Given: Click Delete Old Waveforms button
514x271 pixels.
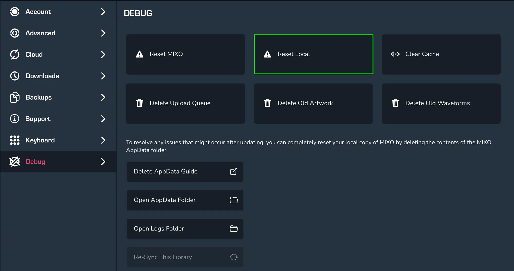Looking at the screenshot, I should click(441, 103).
